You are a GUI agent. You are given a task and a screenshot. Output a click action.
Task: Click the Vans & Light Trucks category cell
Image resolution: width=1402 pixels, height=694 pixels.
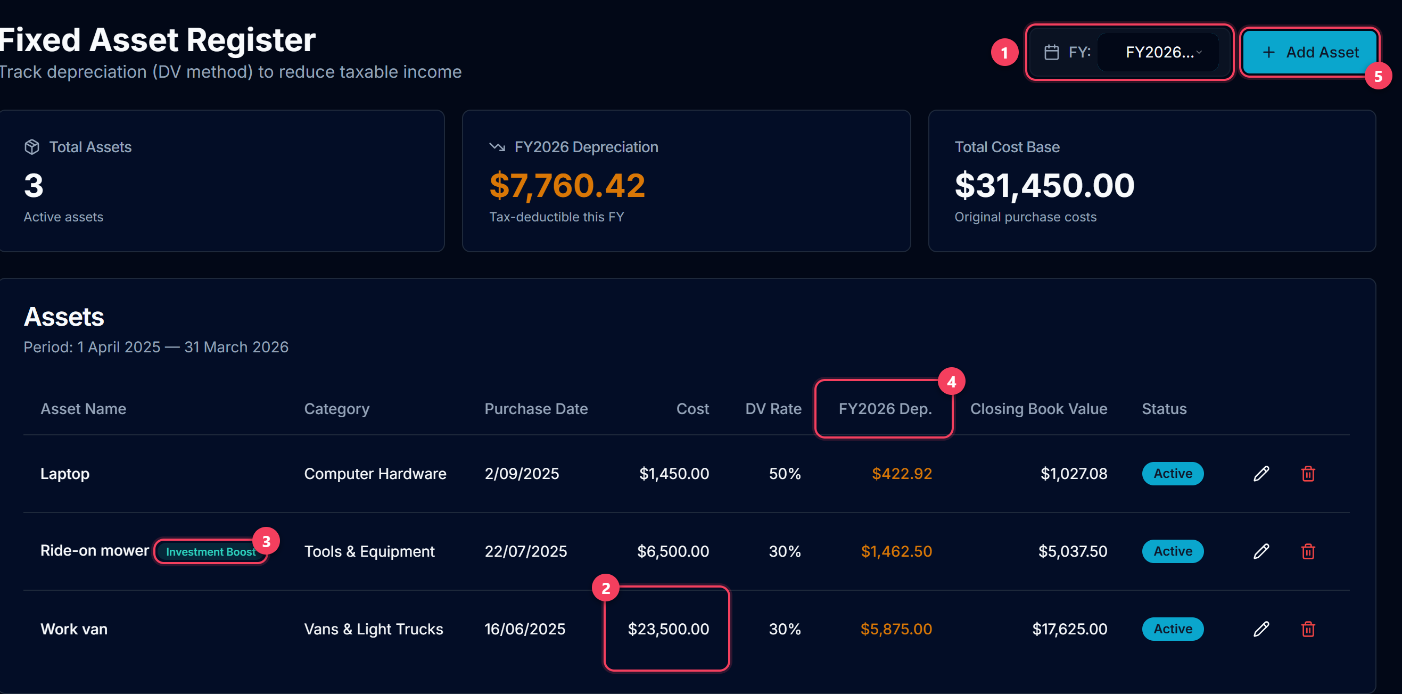point(373,629)
